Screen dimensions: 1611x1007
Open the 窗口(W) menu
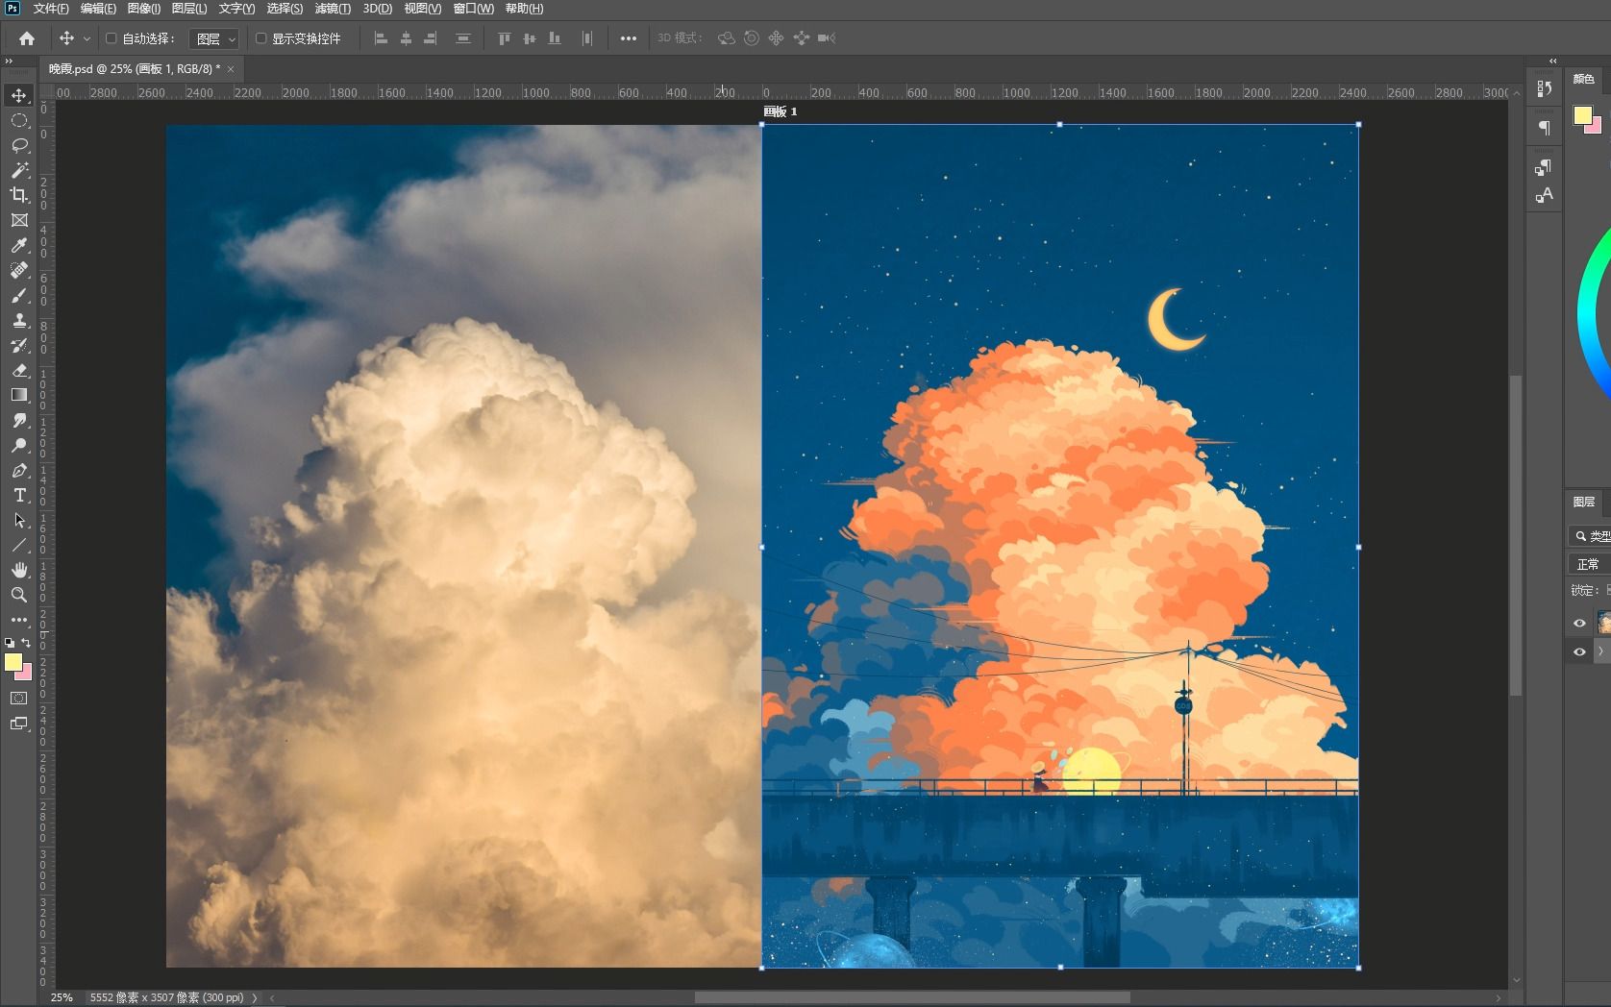474,9
